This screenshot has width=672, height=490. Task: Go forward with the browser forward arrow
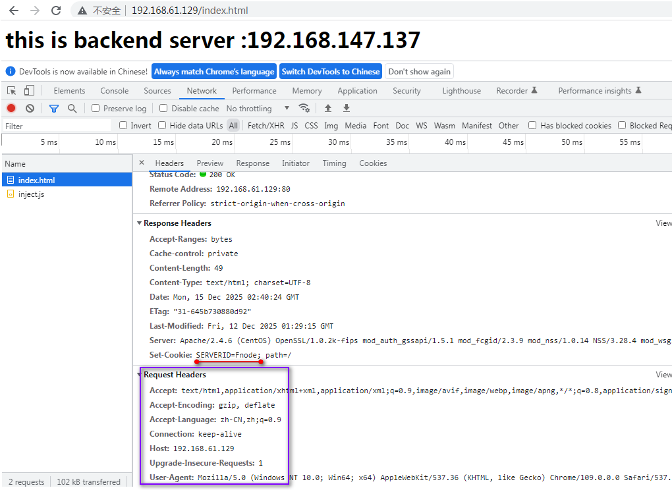tap(35, 11)
